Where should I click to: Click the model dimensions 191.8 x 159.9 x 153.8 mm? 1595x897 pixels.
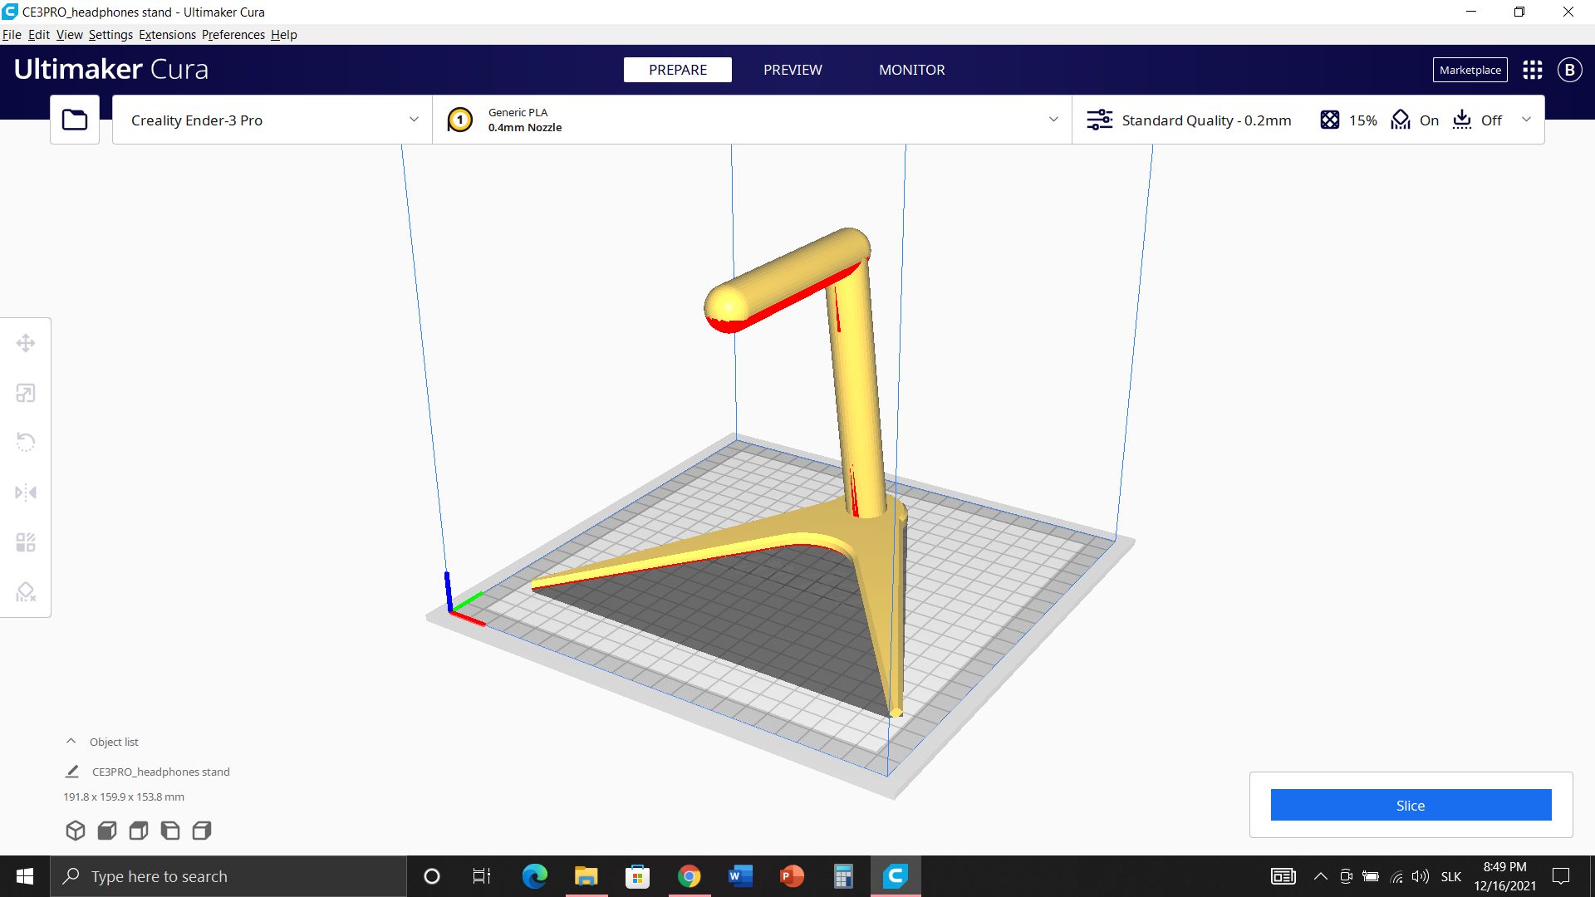pyautogui.click(x=124, y=797)
